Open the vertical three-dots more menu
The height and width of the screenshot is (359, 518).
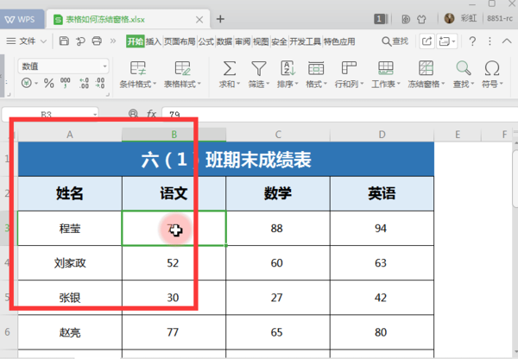(490, 41)
